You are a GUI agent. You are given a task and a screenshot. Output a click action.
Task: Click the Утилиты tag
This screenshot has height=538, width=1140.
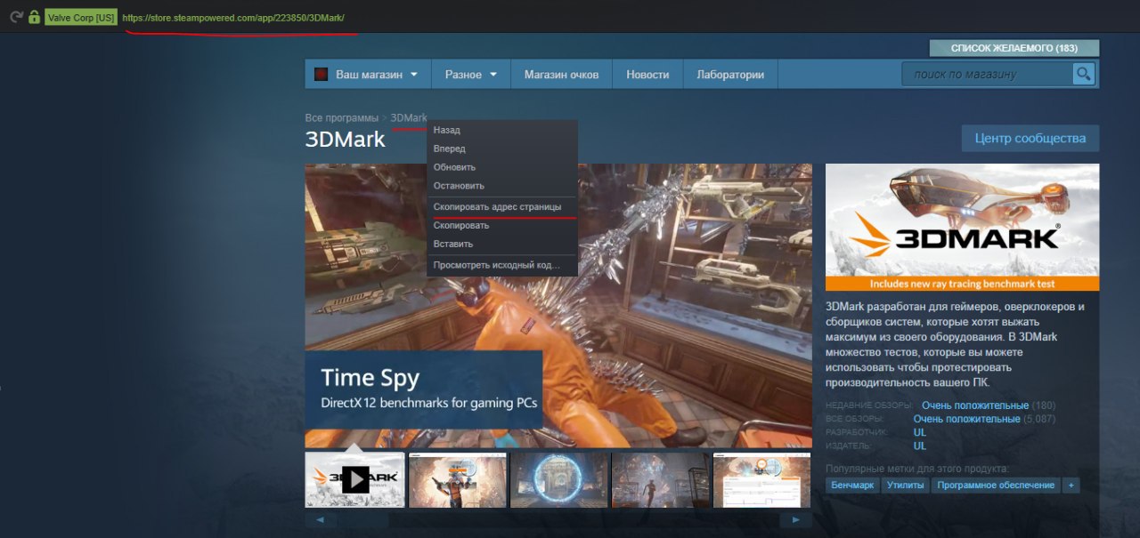tap(906, 486)
